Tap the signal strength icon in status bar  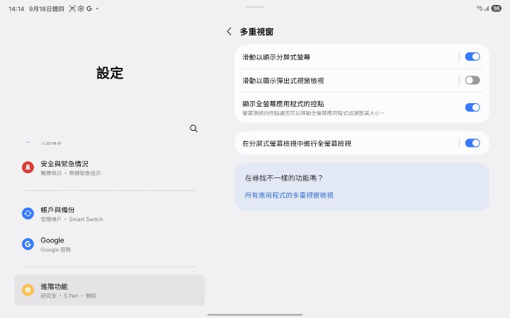[x=487, y=8]
